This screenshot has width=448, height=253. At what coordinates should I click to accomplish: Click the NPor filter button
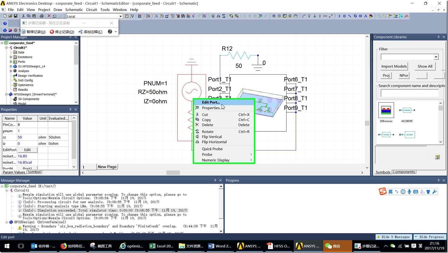point(404,75)
